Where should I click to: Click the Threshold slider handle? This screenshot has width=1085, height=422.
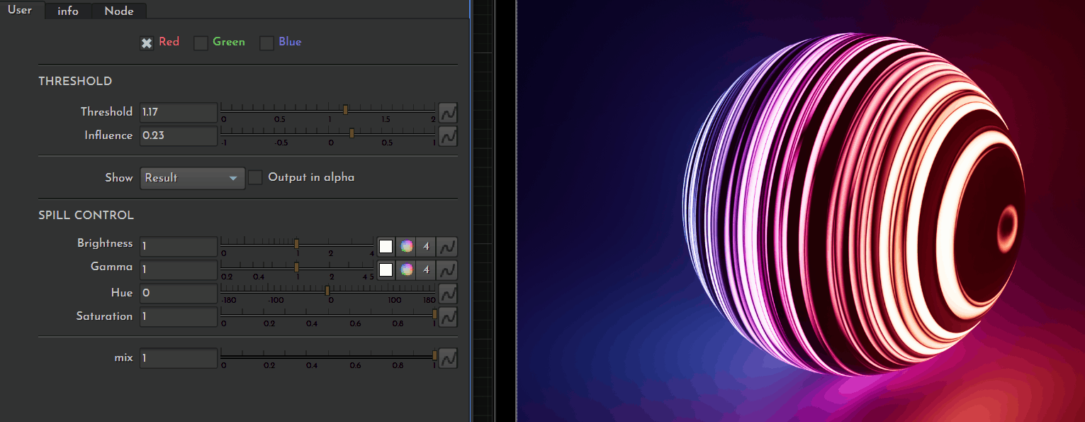point(345,110)
